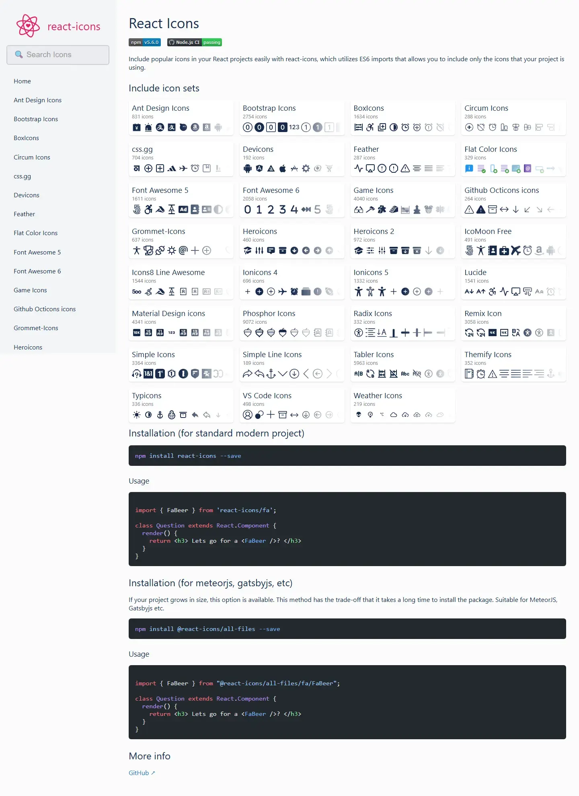The height and width of the screenshot is (796, 579).
Task: Click the '9072 icons' count text
Action: pos(255,322)
